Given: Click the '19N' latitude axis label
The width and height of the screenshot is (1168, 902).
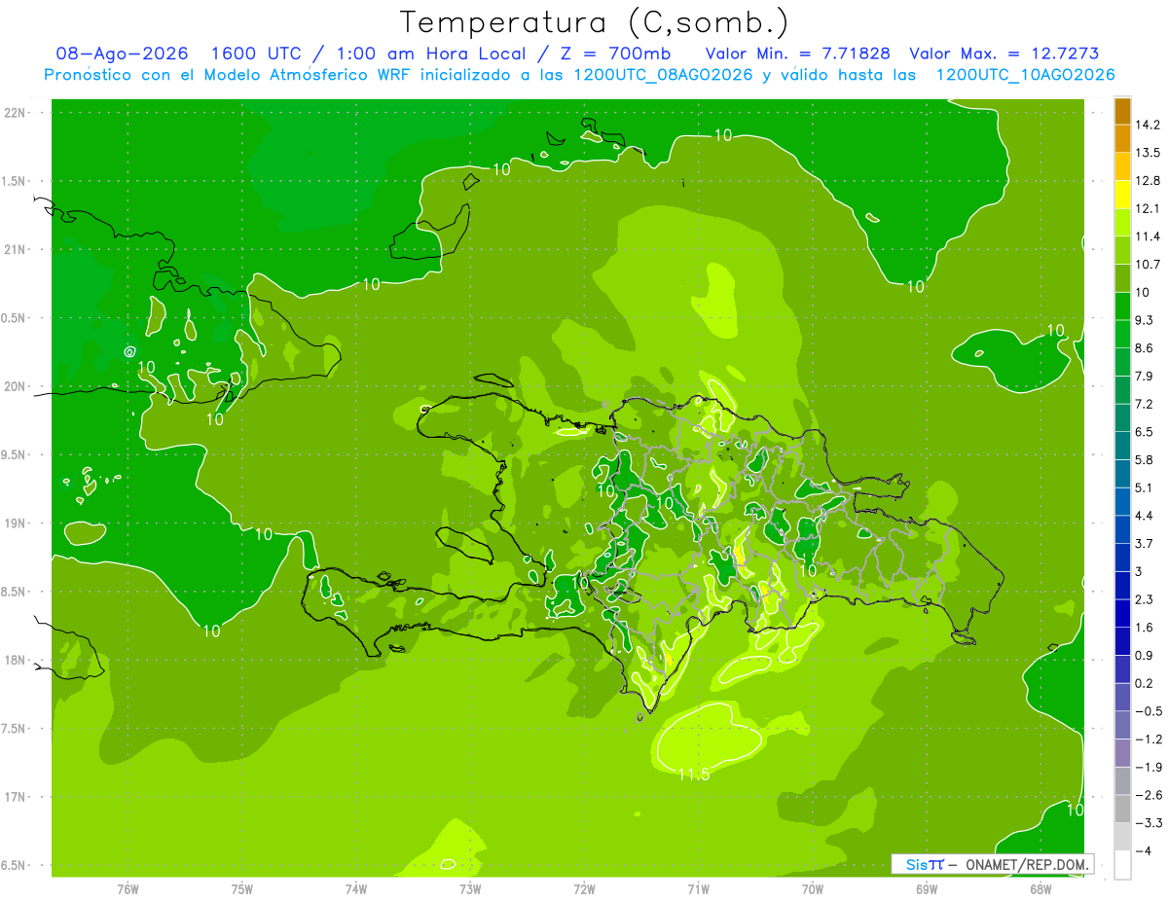Looking at the screenshot, I should click(16, 523).
